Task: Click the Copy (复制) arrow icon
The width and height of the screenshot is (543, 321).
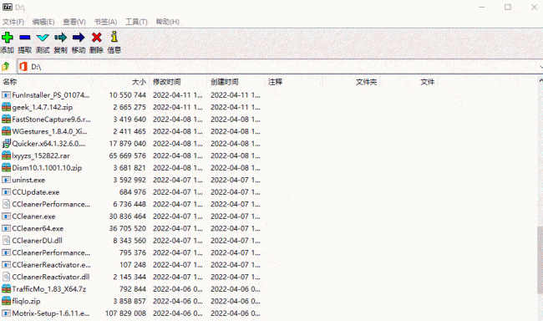Action: (x=61, y=38)
